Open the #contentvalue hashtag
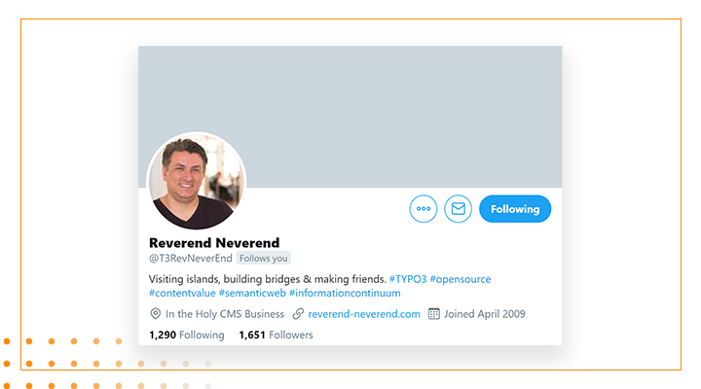Screen dimensions: 701x389 [182, 293]
